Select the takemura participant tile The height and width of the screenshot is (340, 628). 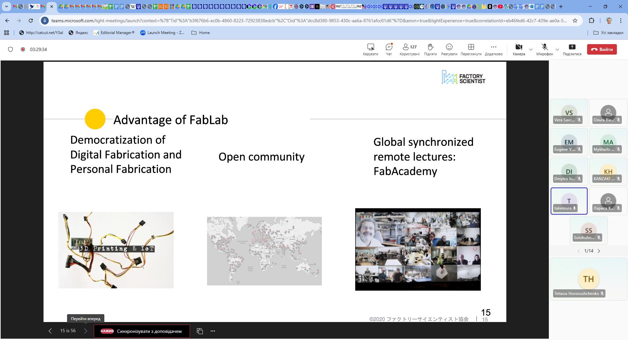(x=569, y=201)
